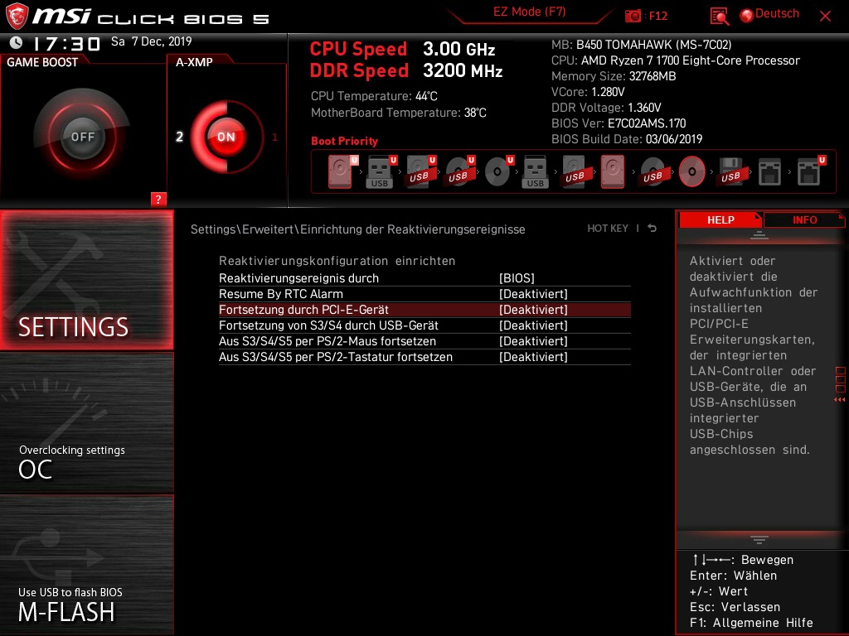Image resolution: width=849 pixels, height=636 pixels.
Task: Open the M-FLASH section
Action: click(86, 565)
